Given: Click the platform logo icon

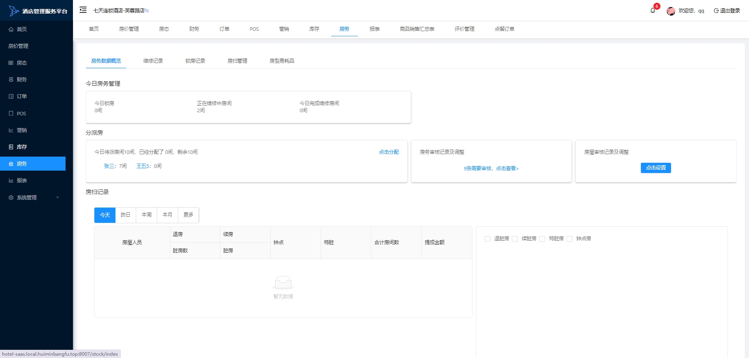Looking at the screenshot, I should pos(14,11).
